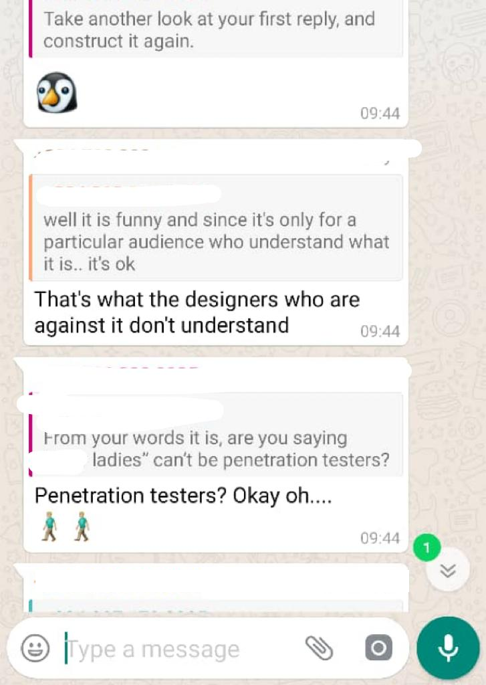The width and height of the screenshot is (486, 685).
Task: Tap the paperclip attachment icon
Action: pos(319,648)
